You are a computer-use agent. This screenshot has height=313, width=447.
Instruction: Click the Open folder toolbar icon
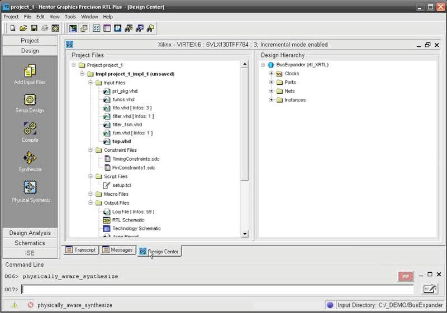[23, 28]
